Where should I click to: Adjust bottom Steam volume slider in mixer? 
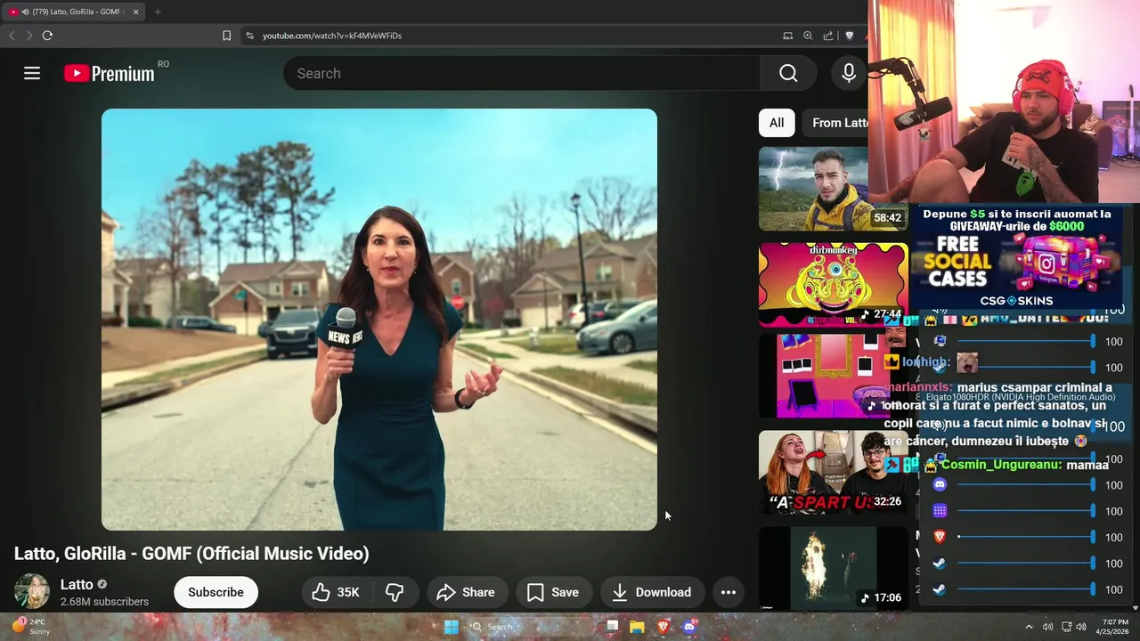click(x=1025, y=589)
